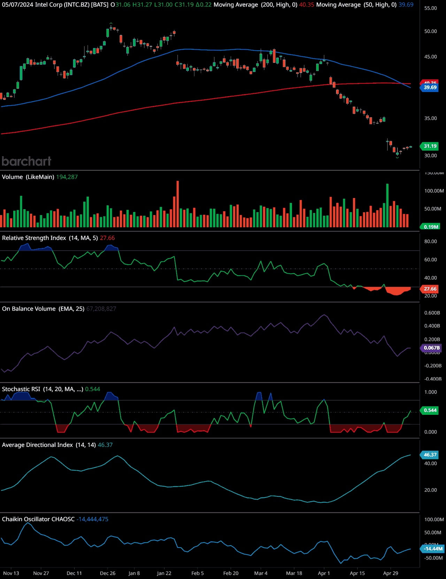446x579 pixels.
Task: Click the 55.00 price axis label
Action: [431, 8]
